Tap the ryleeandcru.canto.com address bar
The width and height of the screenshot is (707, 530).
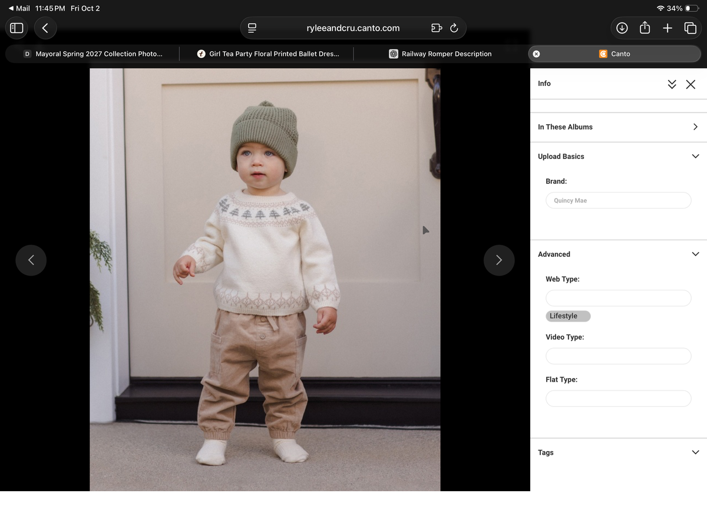(x=353, y=28)
